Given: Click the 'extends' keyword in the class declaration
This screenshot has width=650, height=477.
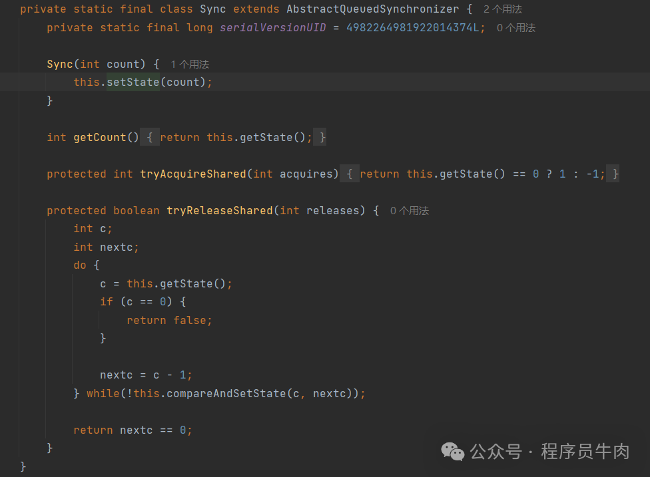Looking at the screenshot, I should tap(256, 9).
